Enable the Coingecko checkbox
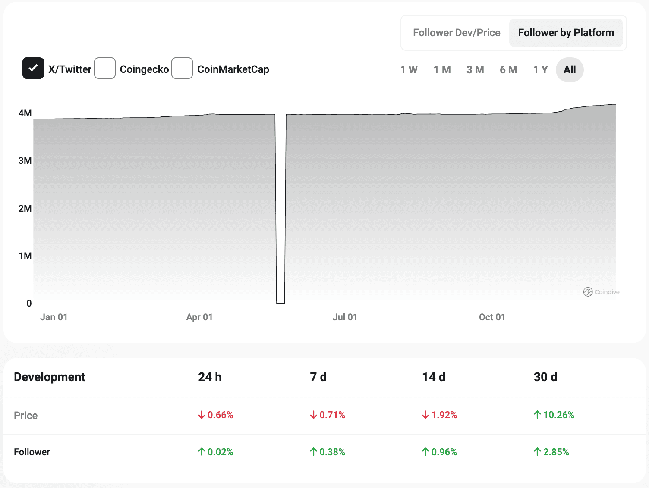Image resolution: width=649 pixels, height=488 pixels. pos(105,68)
